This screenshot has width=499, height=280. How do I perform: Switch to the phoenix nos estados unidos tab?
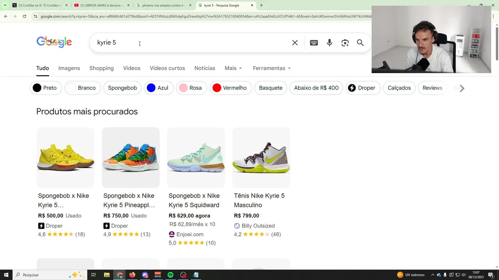click(164, 5)
